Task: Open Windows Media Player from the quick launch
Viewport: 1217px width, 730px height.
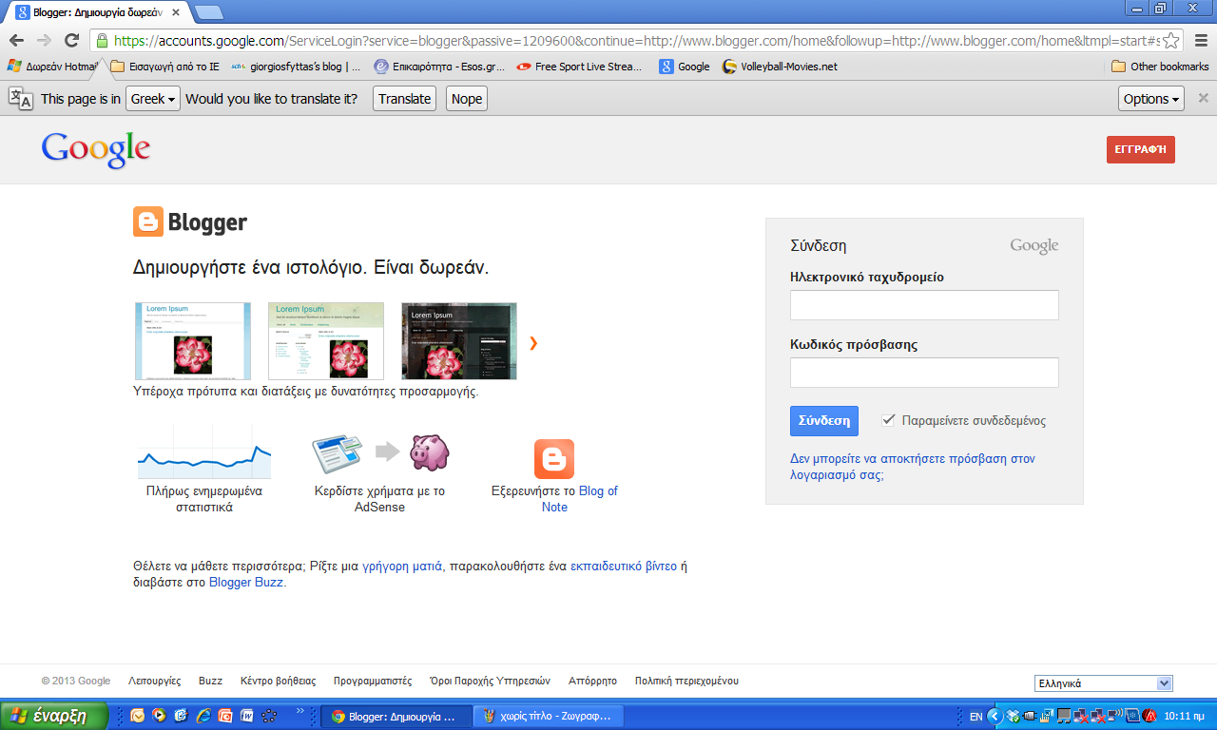Action: 159,716
